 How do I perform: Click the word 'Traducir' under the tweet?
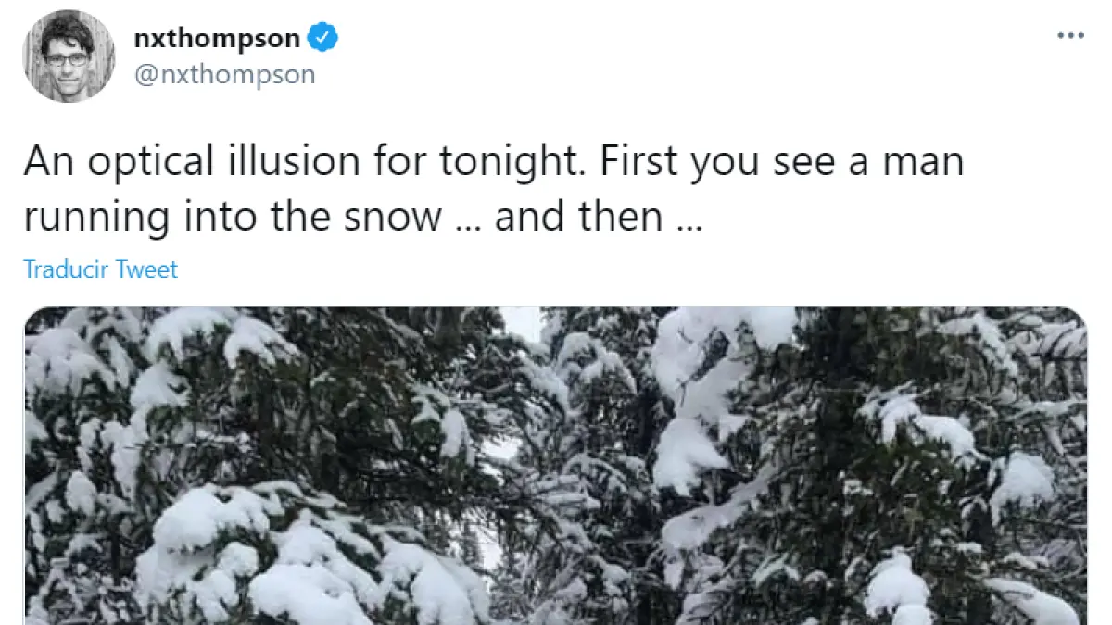pyautogui.click(x=67, y=269)
